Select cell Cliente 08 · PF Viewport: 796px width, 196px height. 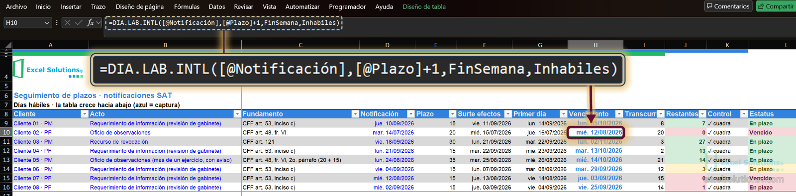(50, 188)
